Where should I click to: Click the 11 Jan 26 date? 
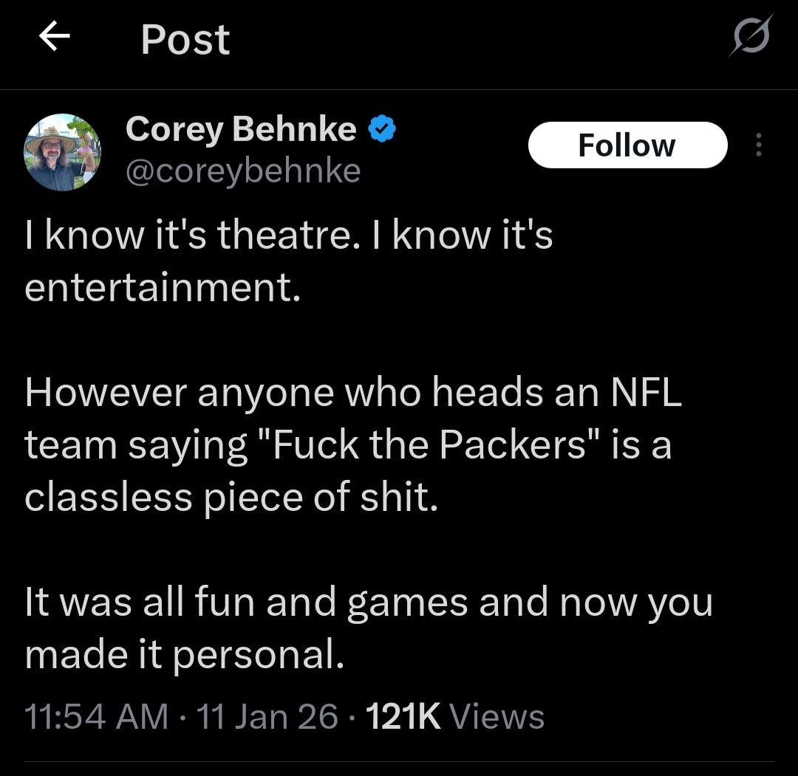[267, 717]
